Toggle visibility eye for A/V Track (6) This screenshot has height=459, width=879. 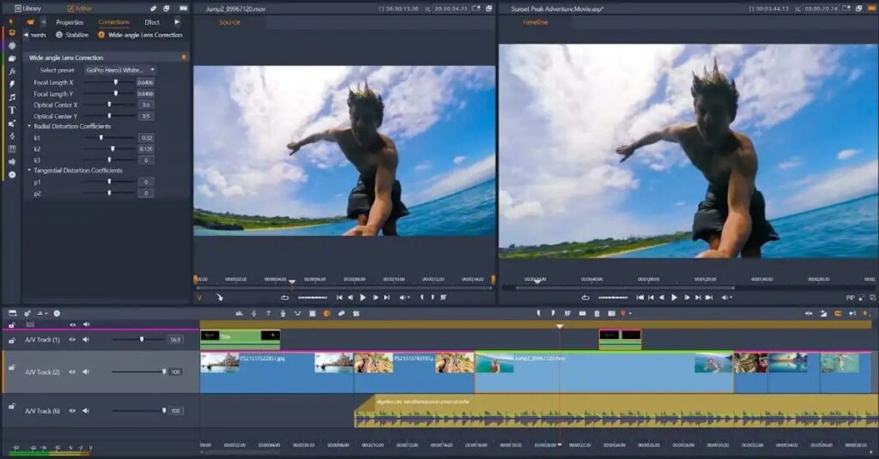click(72, 411)
